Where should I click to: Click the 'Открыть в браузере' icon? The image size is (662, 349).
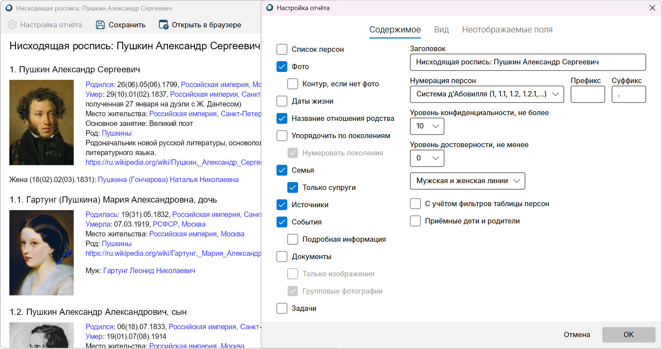pos(163,24)
